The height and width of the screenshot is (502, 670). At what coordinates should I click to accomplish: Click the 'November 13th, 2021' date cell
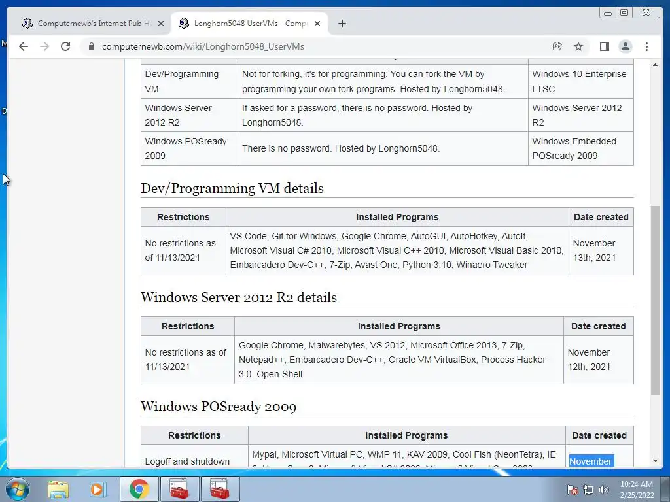(601, 250)
